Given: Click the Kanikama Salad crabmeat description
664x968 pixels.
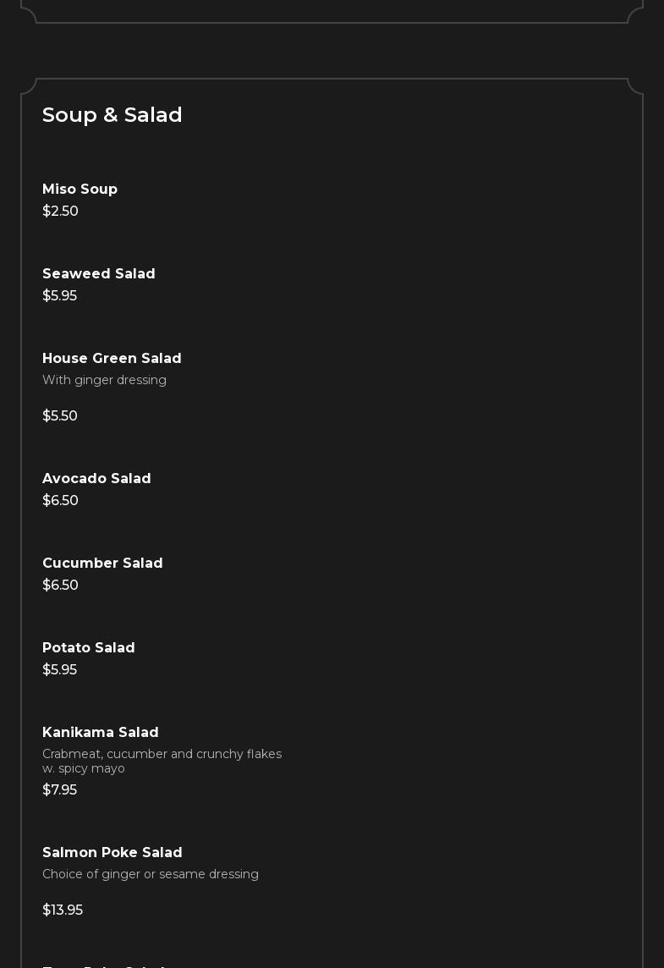Looking at the screenshot, I should 162,761.
